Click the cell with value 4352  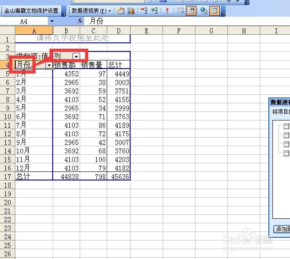click(x=66, y=74)
